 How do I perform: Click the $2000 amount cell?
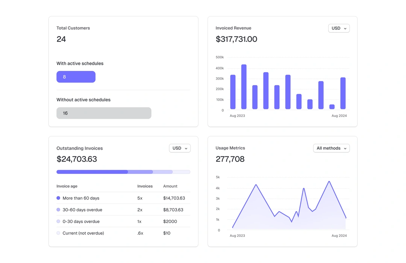click(x=170, y=221)
